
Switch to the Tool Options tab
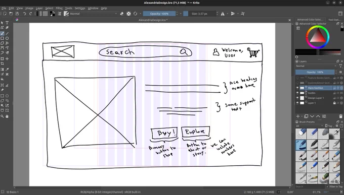click(x=334, y=20)
